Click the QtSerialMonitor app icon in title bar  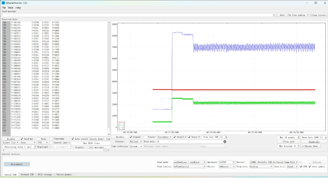[x=3, y=3]
